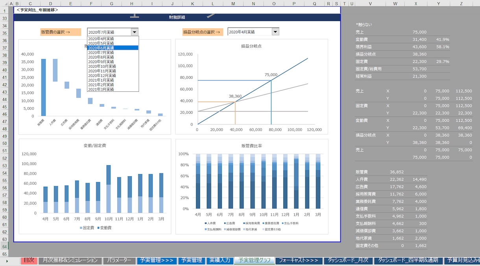
Task: Open the 月次推移&シミュレーション sheet tab
Action: click(x=70, y=261)
